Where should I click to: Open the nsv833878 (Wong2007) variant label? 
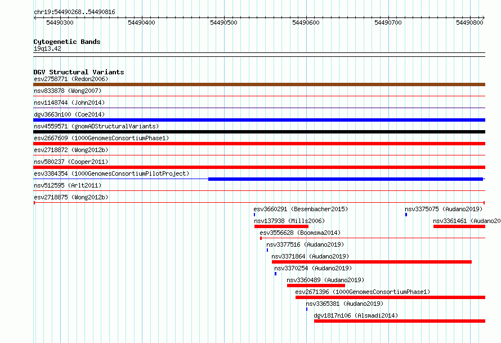pyautogui.click(x=68, y=91)
